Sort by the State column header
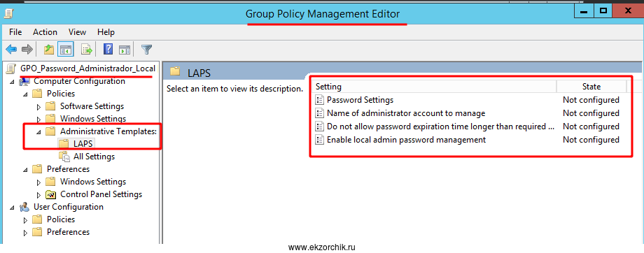 click(x=591, y=87)
